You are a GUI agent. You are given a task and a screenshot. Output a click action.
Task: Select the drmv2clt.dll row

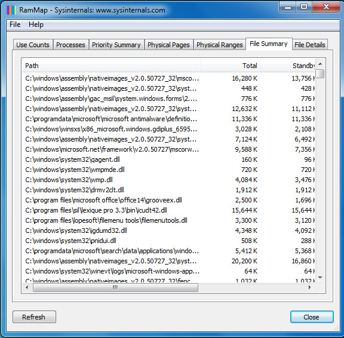coord(168,190)
